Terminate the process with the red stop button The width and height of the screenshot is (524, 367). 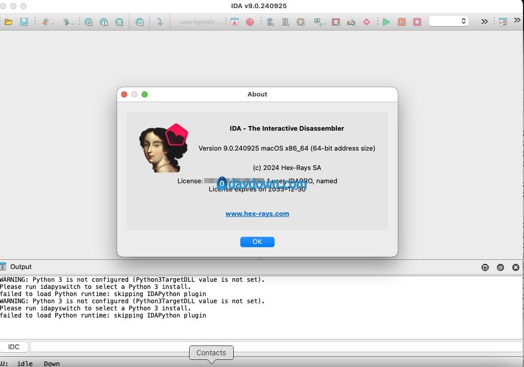pos(417,22)
